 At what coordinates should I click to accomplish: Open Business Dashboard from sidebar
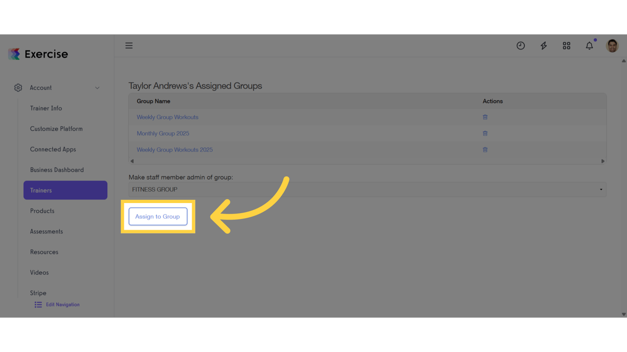(57, 170)
